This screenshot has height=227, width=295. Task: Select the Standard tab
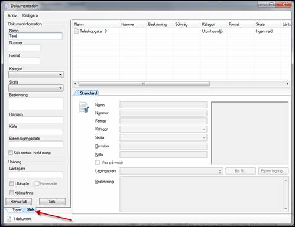[x=88, y=93]
